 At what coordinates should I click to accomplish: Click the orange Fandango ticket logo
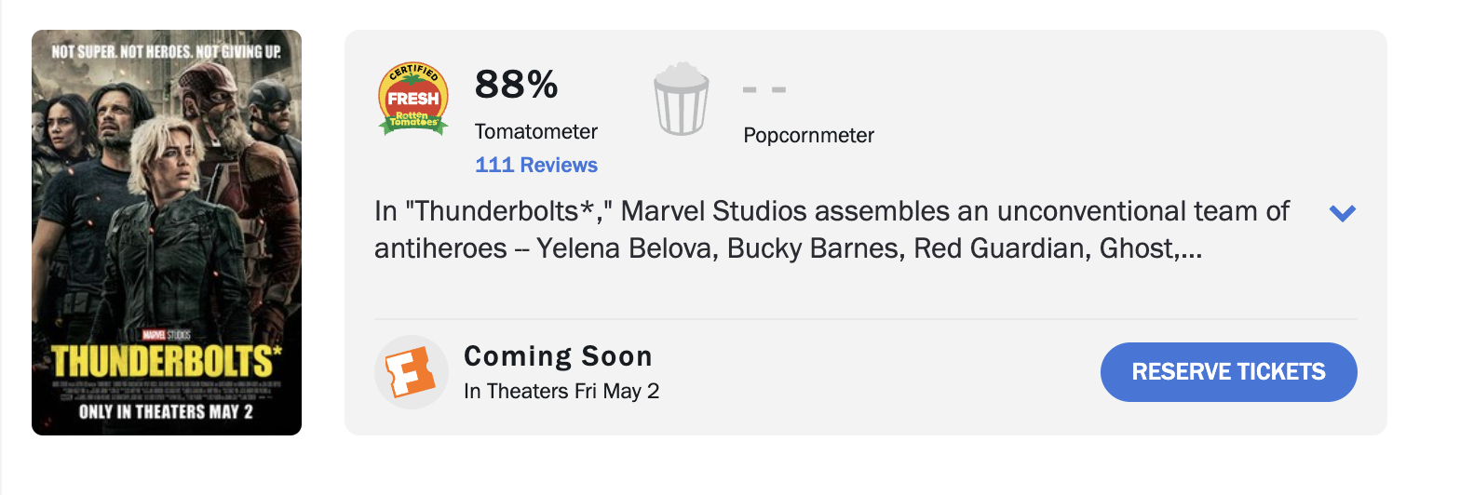pyautogui.click(x=412, y=372)
